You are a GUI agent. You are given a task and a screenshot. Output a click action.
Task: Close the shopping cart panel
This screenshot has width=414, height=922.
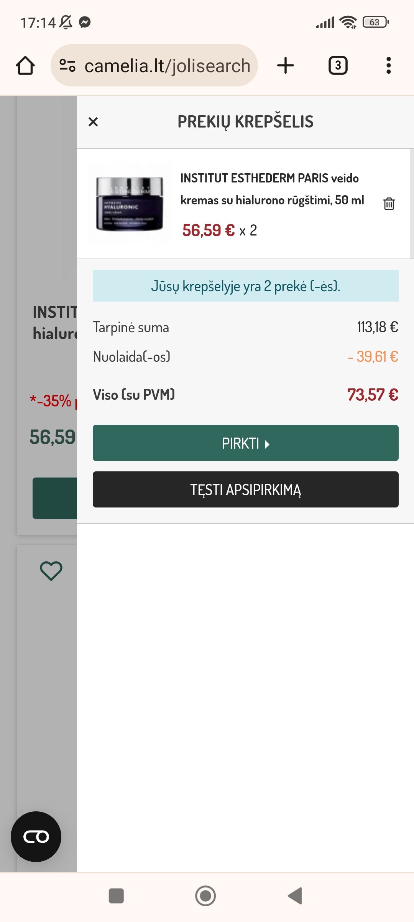(93, 122)
